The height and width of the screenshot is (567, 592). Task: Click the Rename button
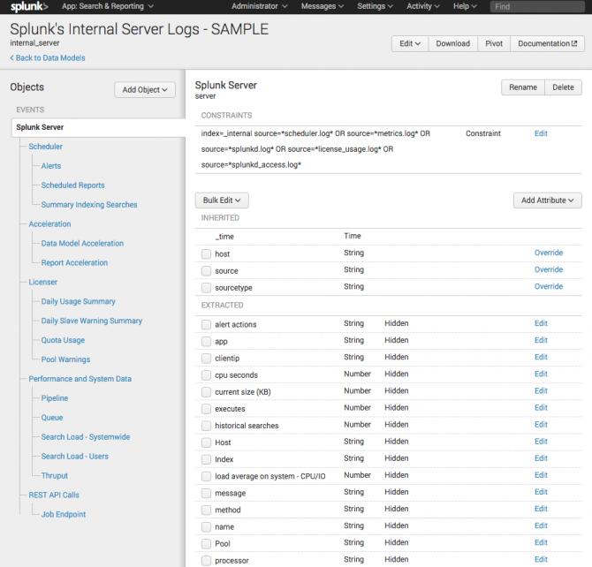pyautogui.click(x=523, y=87)
